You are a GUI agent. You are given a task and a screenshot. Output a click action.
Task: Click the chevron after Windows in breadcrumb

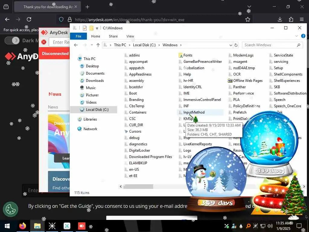coord(181,45)
